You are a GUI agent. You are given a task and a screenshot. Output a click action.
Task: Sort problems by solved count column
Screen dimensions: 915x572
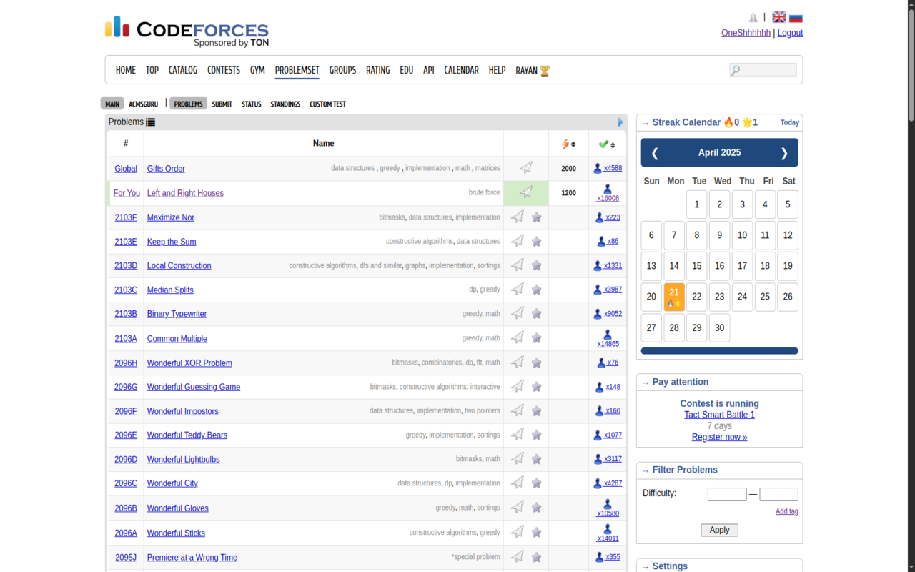point(607,144)
